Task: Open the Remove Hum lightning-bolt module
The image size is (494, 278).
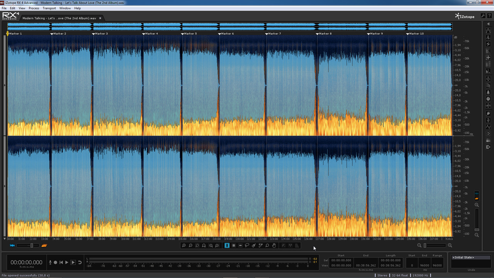Action: click(488, 44)
